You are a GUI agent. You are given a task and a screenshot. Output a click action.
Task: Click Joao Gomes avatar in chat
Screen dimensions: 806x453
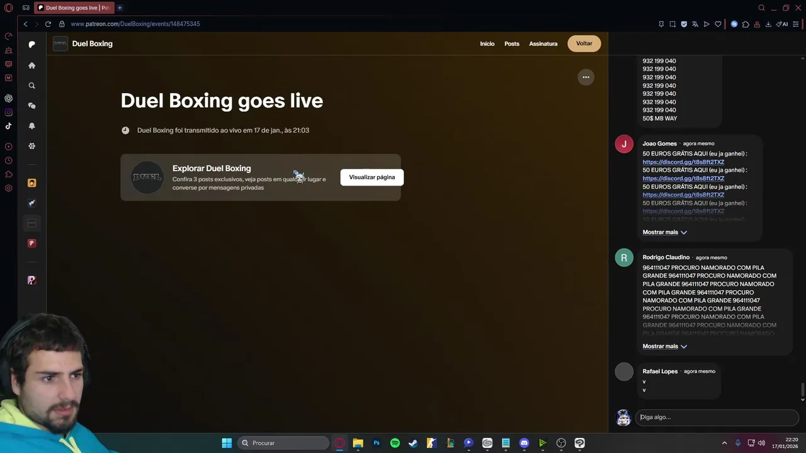click(x=624, y=144)
